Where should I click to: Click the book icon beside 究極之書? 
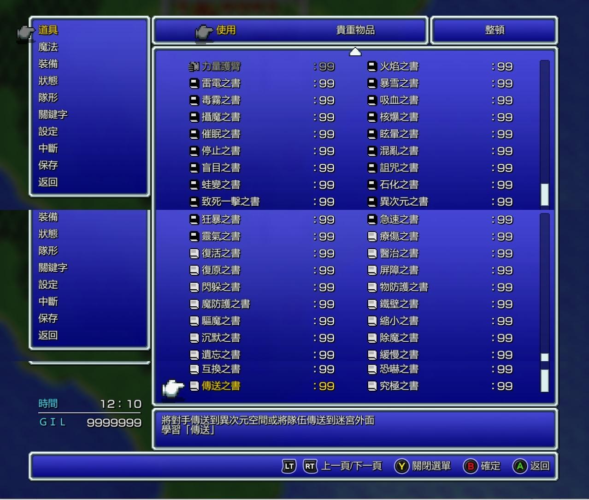pyautogui.click(x=372, y=386)
